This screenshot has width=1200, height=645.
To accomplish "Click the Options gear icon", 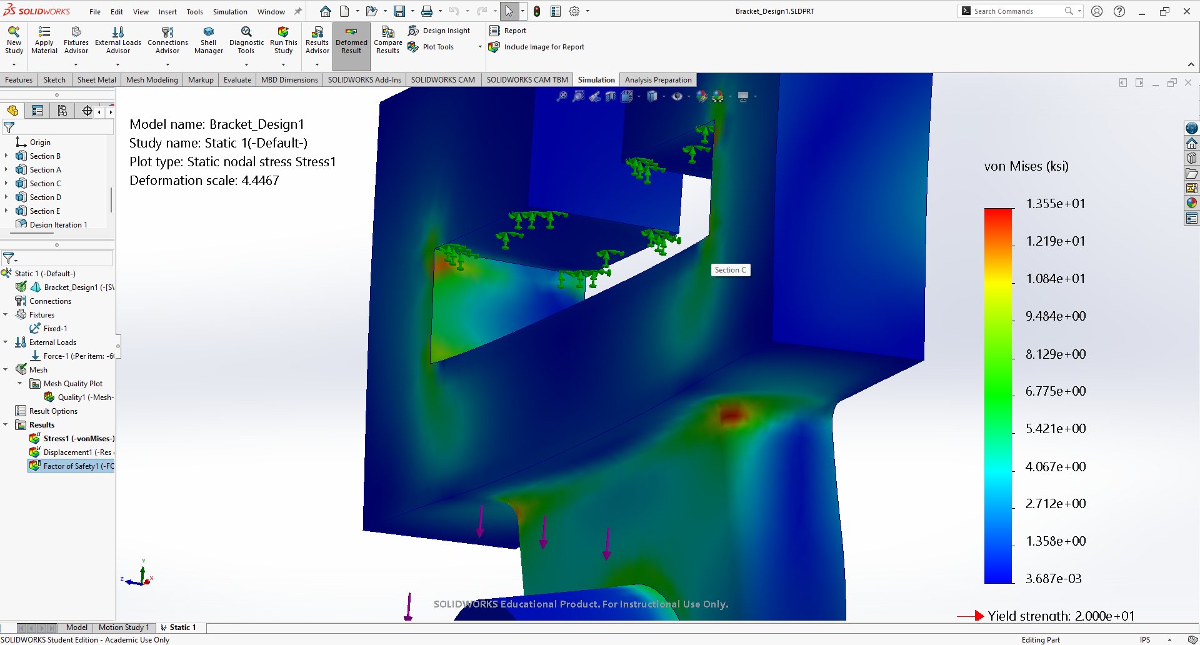I will (x=574, y=11).
